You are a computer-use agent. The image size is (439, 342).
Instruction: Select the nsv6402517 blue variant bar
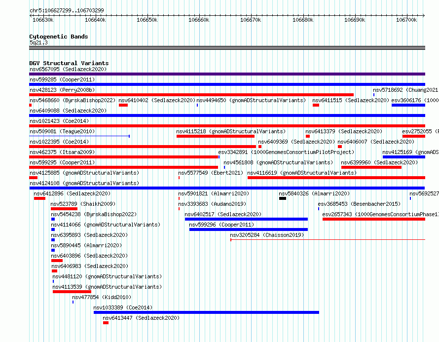coord(246,219)
